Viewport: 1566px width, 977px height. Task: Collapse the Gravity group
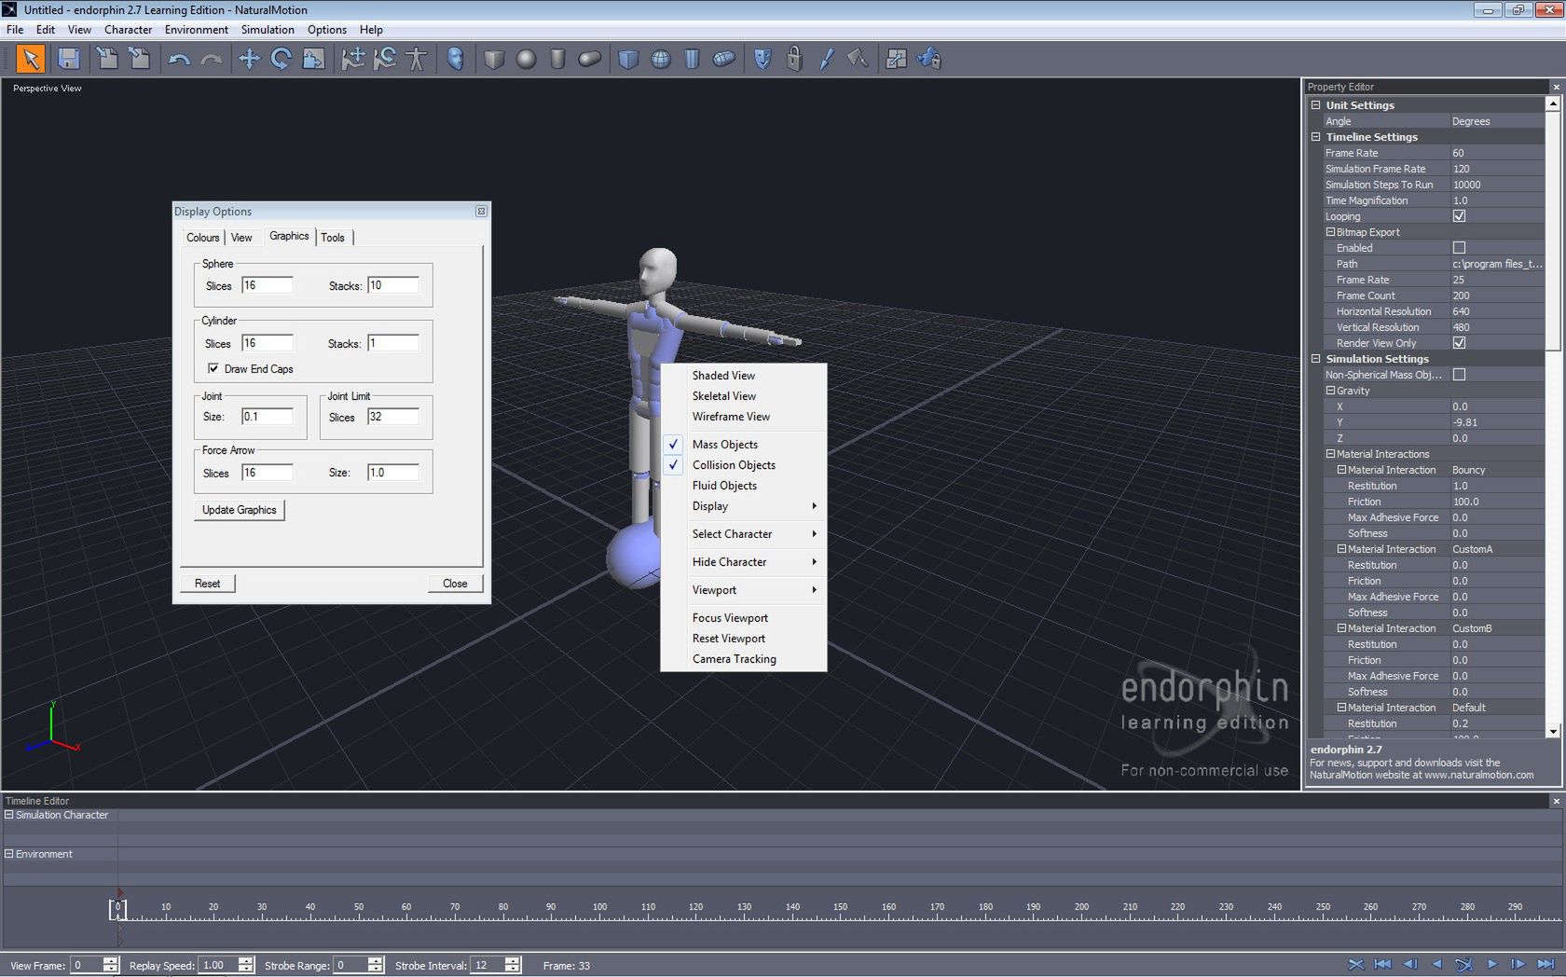(x=1330, y=391)
